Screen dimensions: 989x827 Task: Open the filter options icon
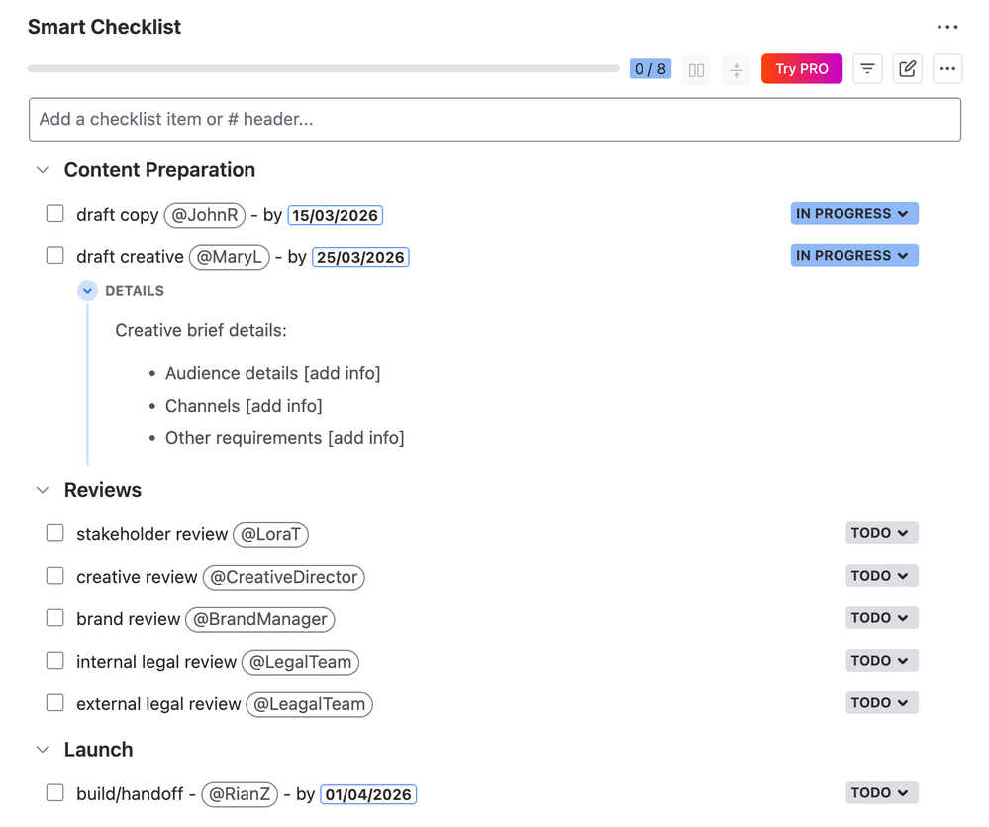coord(867,68)
